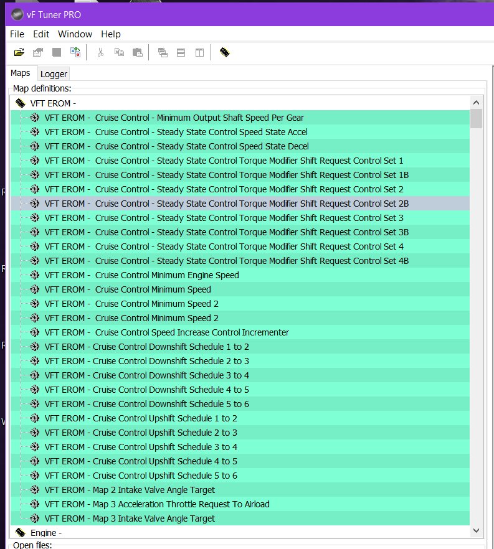Click the chip icon beside Engine node
Viewport: 494px width, 549px height.
point(21,533)
